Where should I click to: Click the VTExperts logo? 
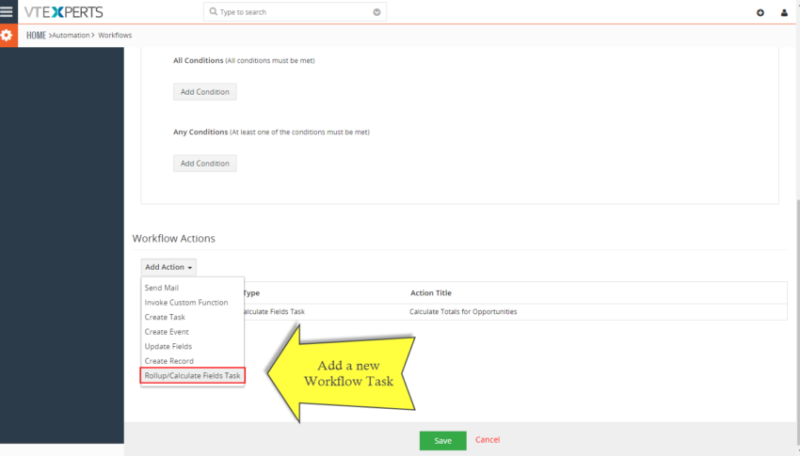coord(63,11)
